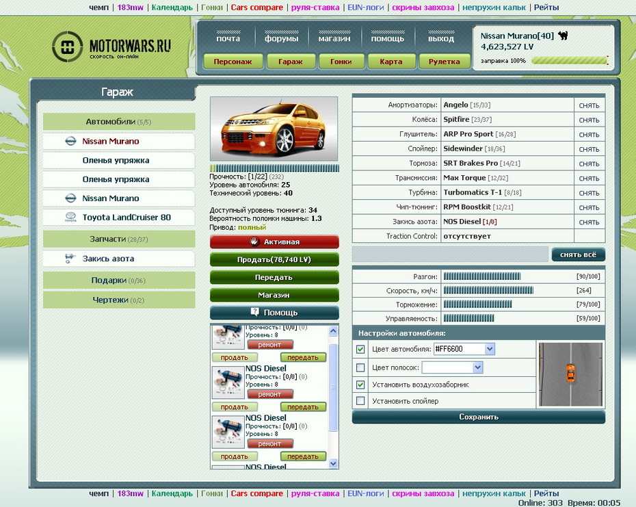The width and height of the screenshot is (636, 507).
Task: Click the nitrous icon beside Закись азота
Action: click(70, 259)
